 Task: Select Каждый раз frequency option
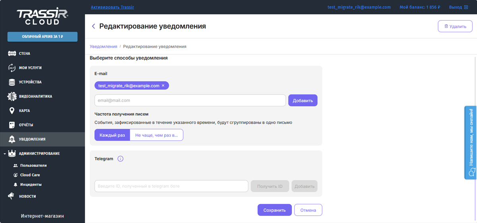[112, 135]
